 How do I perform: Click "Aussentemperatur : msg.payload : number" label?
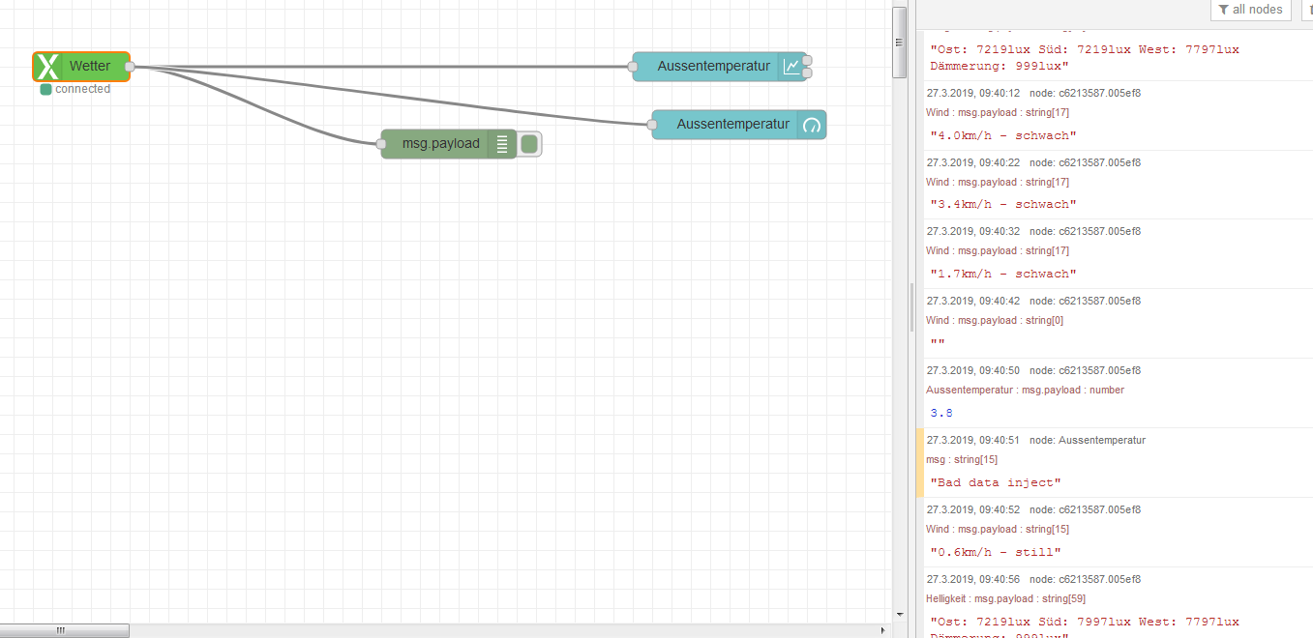tap(1025, 391)
